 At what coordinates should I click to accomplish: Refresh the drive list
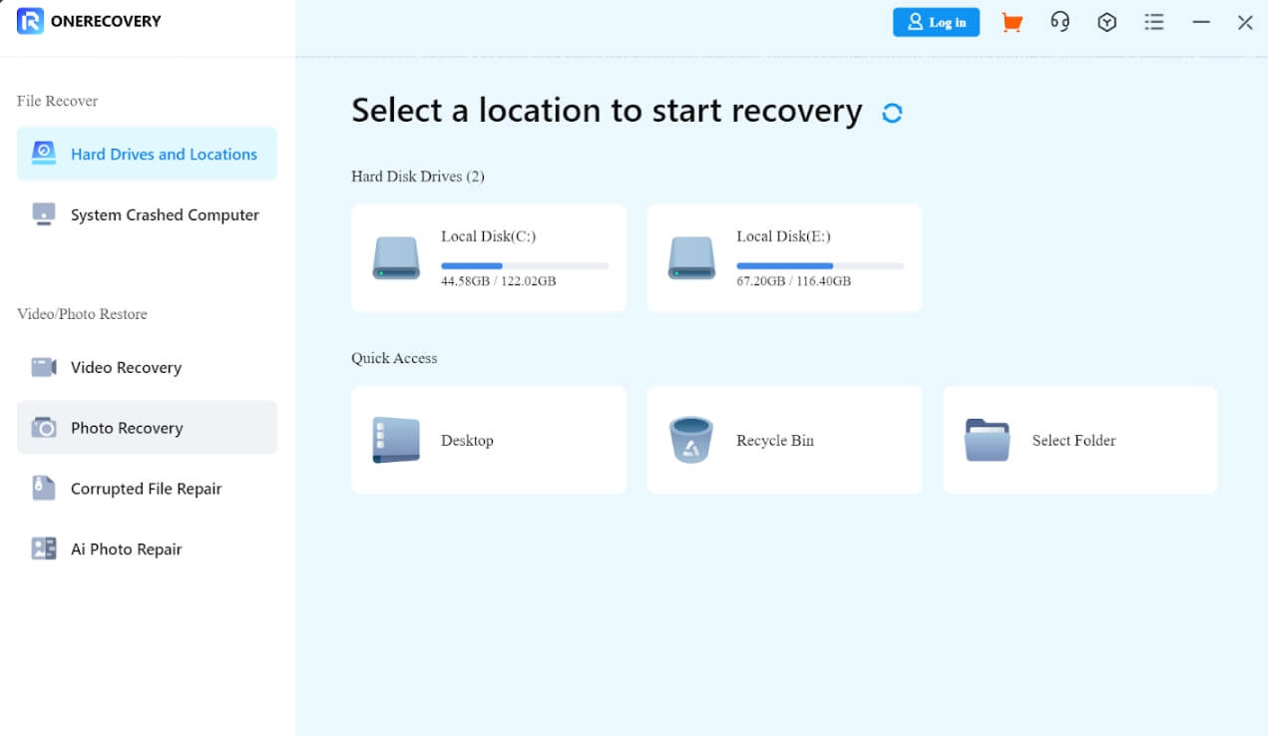[x=892, y=112]
